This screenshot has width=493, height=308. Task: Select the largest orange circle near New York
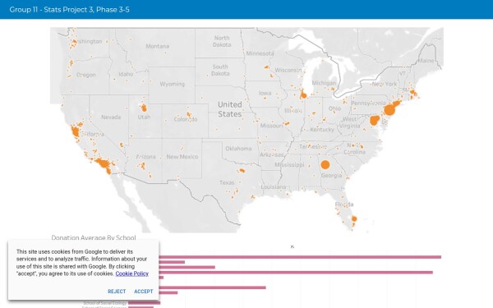[x=389, y=110]
